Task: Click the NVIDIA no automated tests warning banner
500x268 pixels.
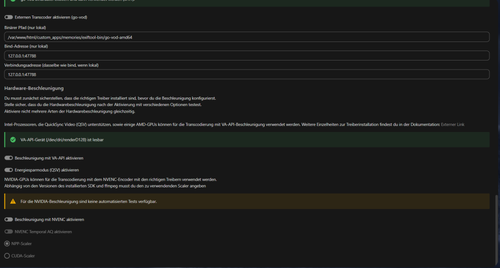Action: click(x=247, y=201)
